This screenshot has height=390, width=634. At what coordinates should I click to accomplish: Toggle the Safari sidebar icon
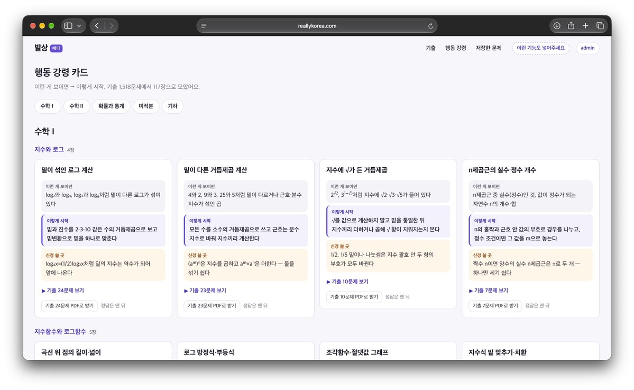68,26
